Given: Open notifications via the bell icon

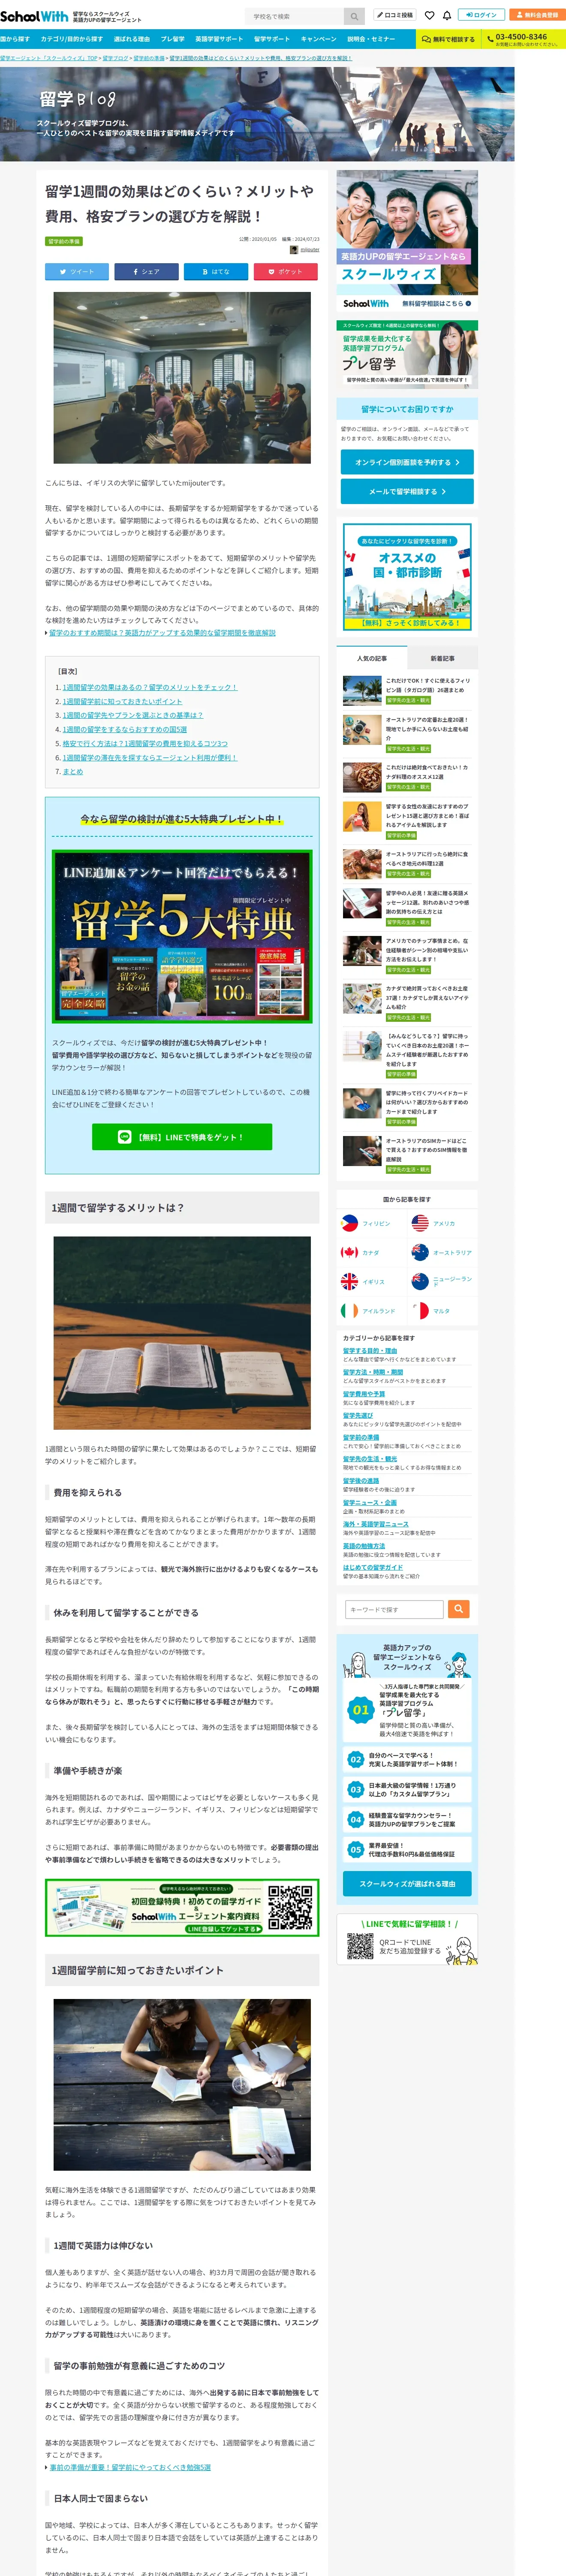Looking at the screenshot, I should [446, 16].
